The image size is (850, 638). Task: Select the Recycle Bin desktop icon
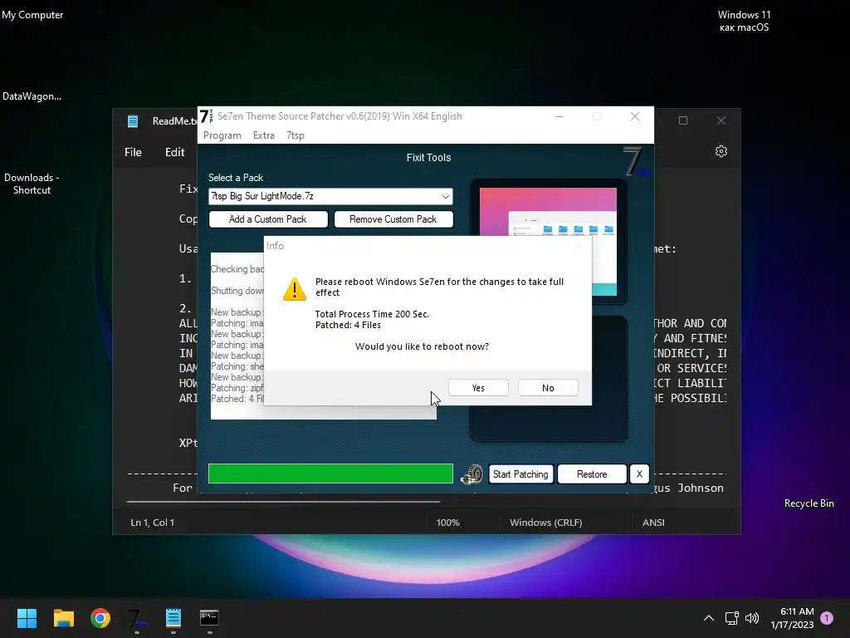[808, 503]
